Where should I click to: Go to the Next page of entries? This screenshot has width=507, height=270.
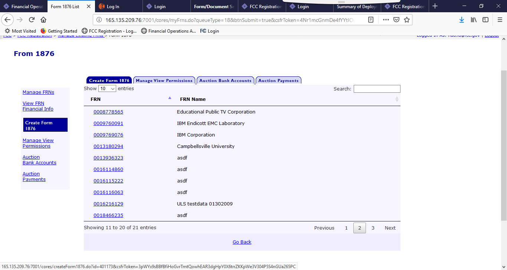pos(390,228)
